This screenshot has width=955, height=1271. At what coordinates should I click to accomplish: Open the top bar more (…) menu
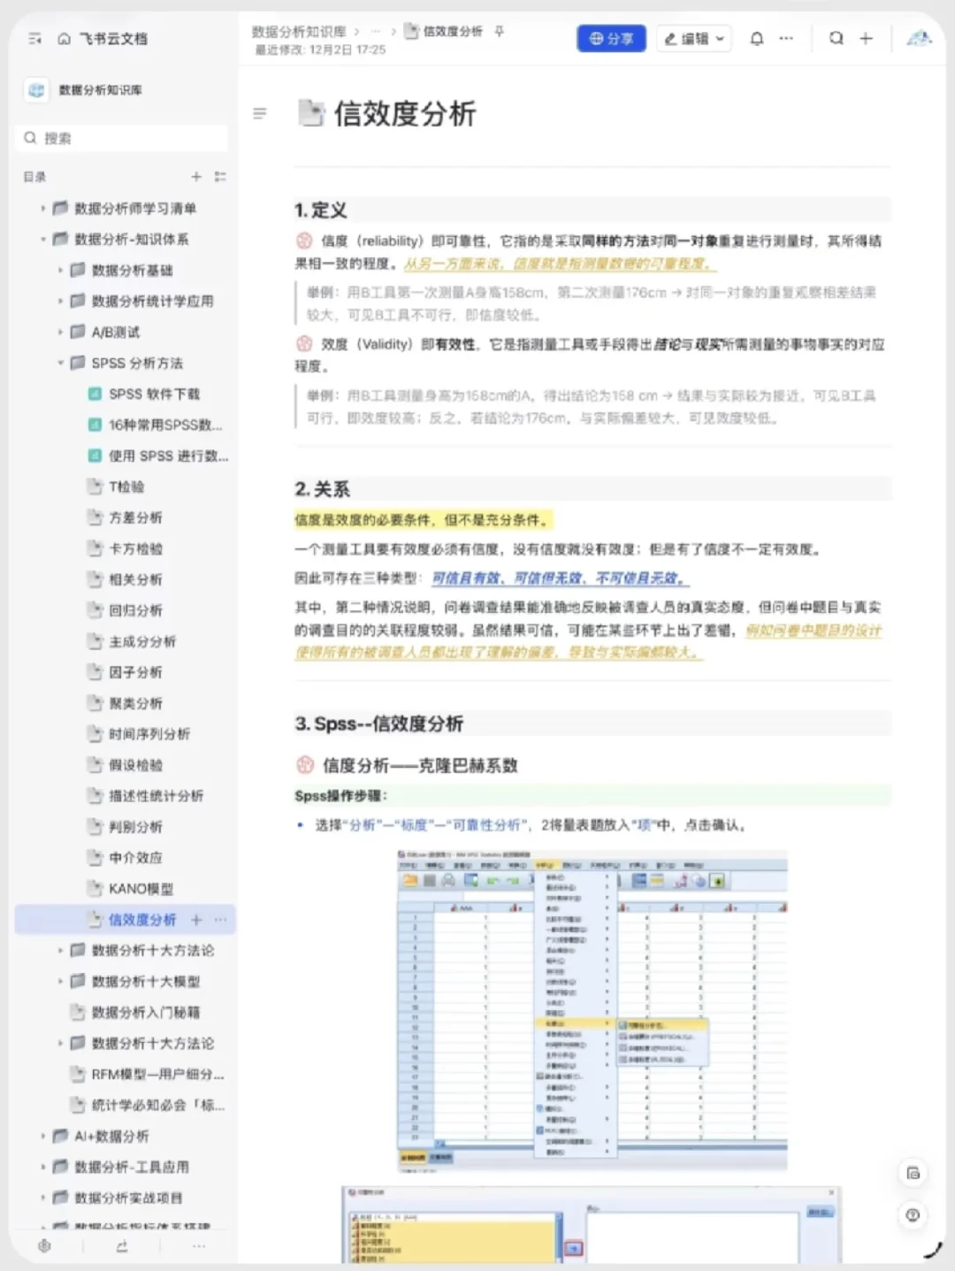click(x=786, y=39)
